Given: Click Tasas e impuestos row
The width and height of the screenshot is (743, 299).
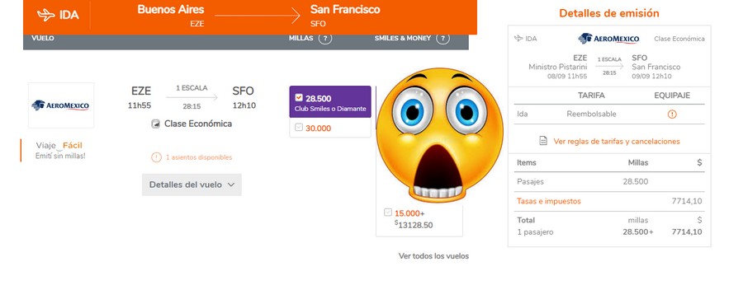Looking at the screenshot, I should pyautogui.click(x=609, y=201).
